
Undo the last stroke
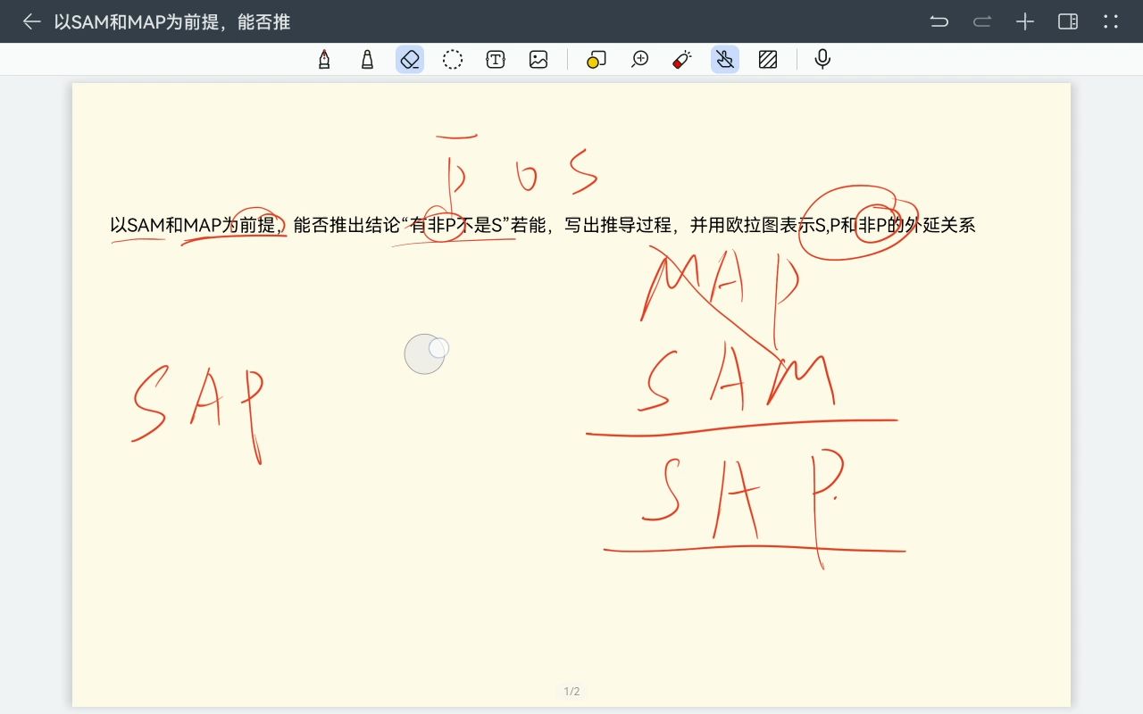pos(939,21)
